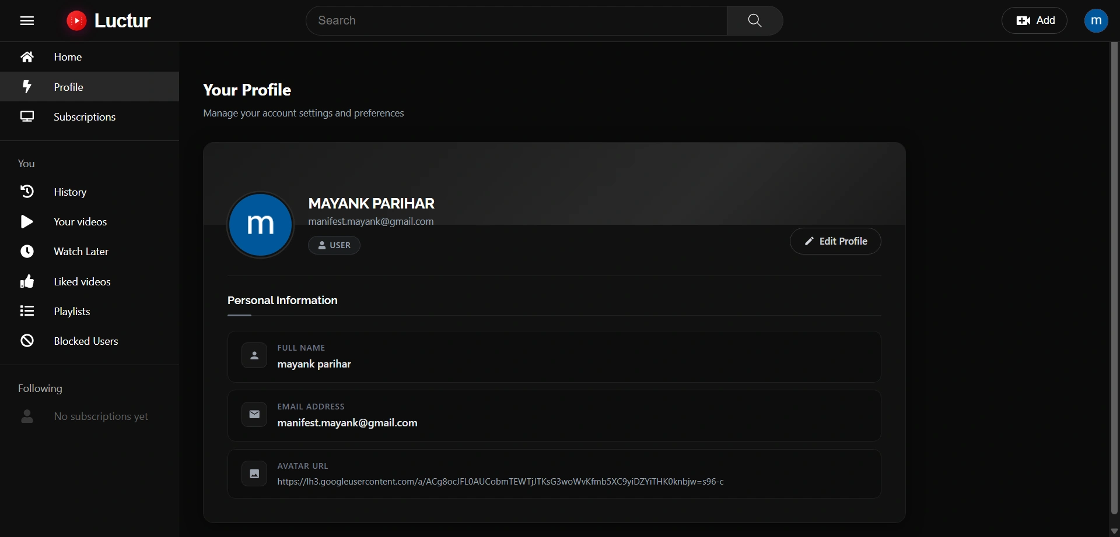Click the search magnifier button

[x=754, y=21]
